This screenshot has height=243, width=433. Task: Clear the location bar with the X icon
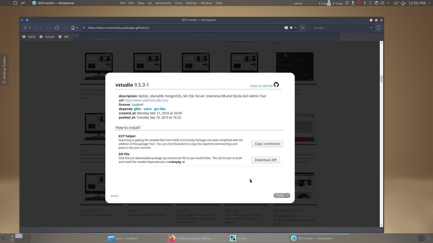point(286,28)
